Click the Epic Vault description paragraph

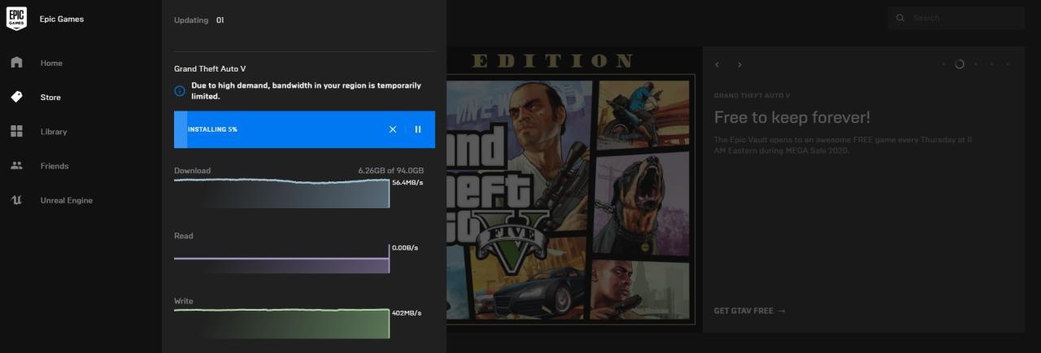pyautogui.click(x=843, y=145)
